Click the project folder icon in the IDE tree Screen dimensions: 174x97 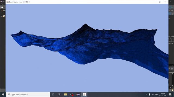click(x=4, y=16)
